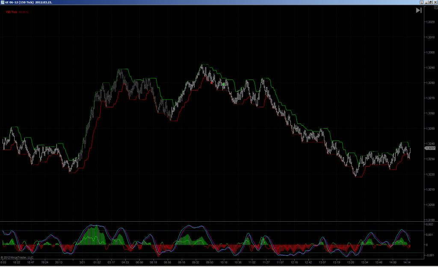Click the 1,3190 price axis label
This screenshot has width=438, height=267.
point(430,220)
